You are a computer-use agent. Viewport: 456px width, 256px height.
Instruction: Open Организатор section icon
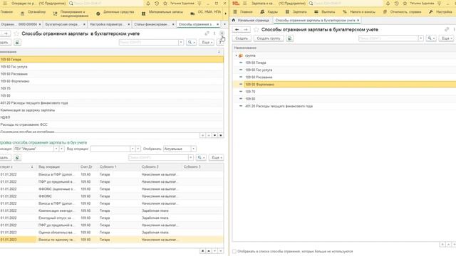pos(22,14)
